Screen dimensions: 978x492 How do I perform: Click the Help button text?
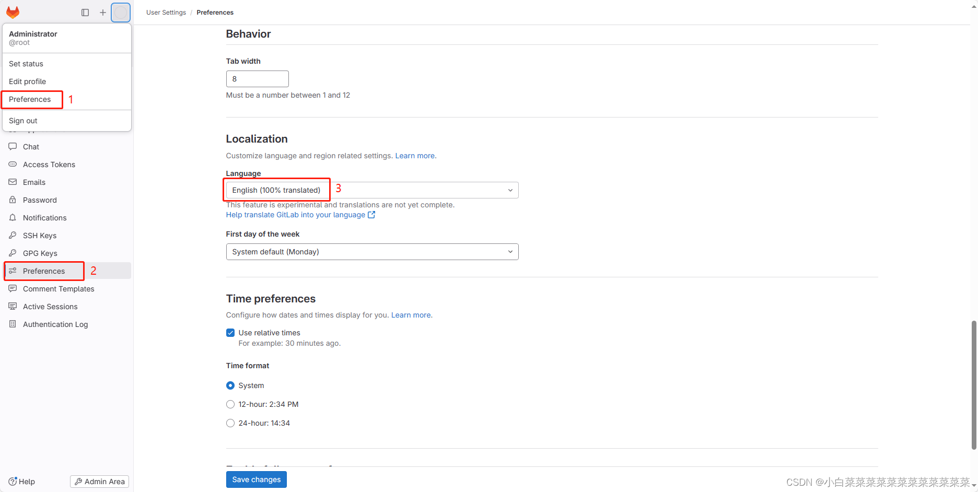click(27, 482)
